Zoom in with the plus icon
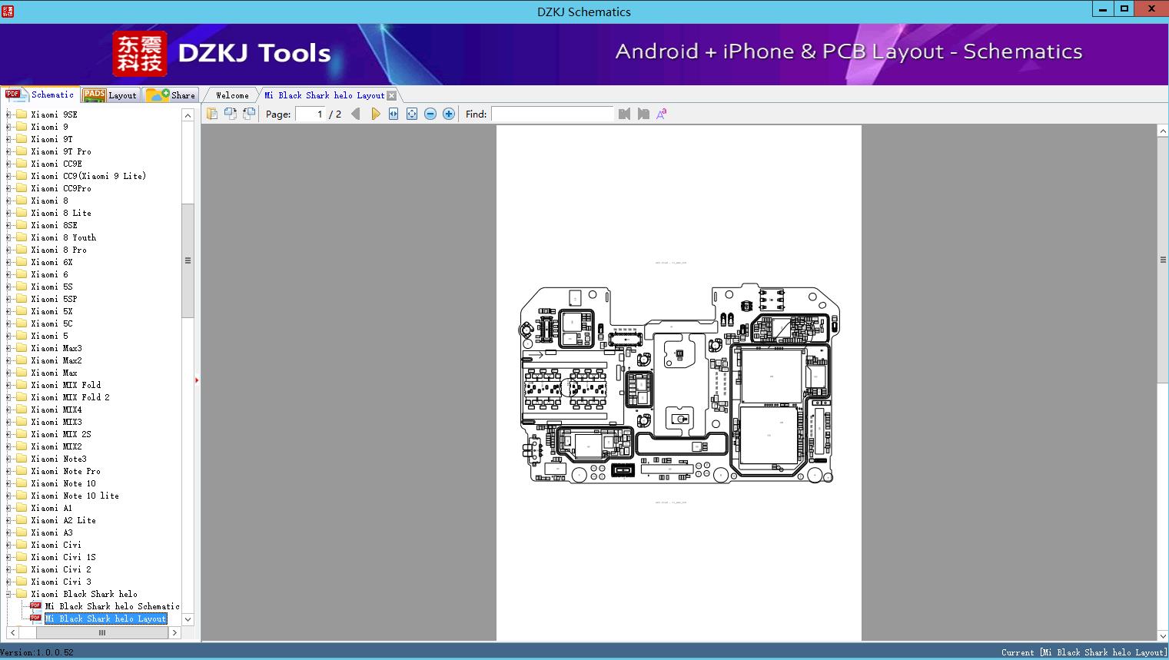The width and height of the screenshot is (1169, 660). pyautogui.click(x=449, y=114)
